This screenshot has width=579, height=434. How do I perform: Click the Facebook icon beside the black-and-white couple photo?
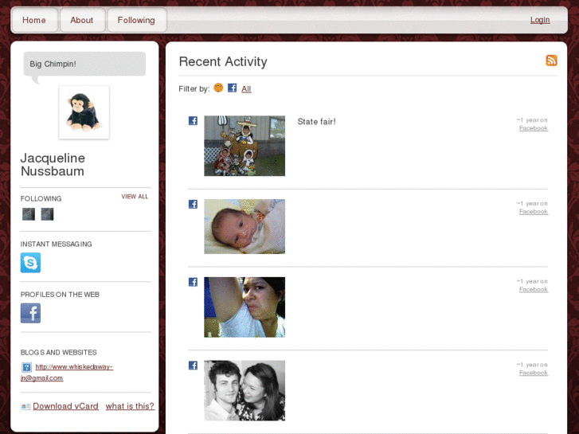pos(193,366)
